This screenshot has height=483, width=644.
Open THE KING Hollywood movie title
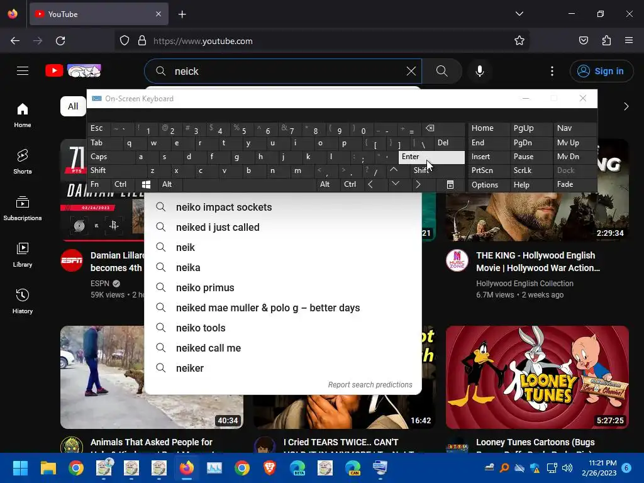(538, 262)
